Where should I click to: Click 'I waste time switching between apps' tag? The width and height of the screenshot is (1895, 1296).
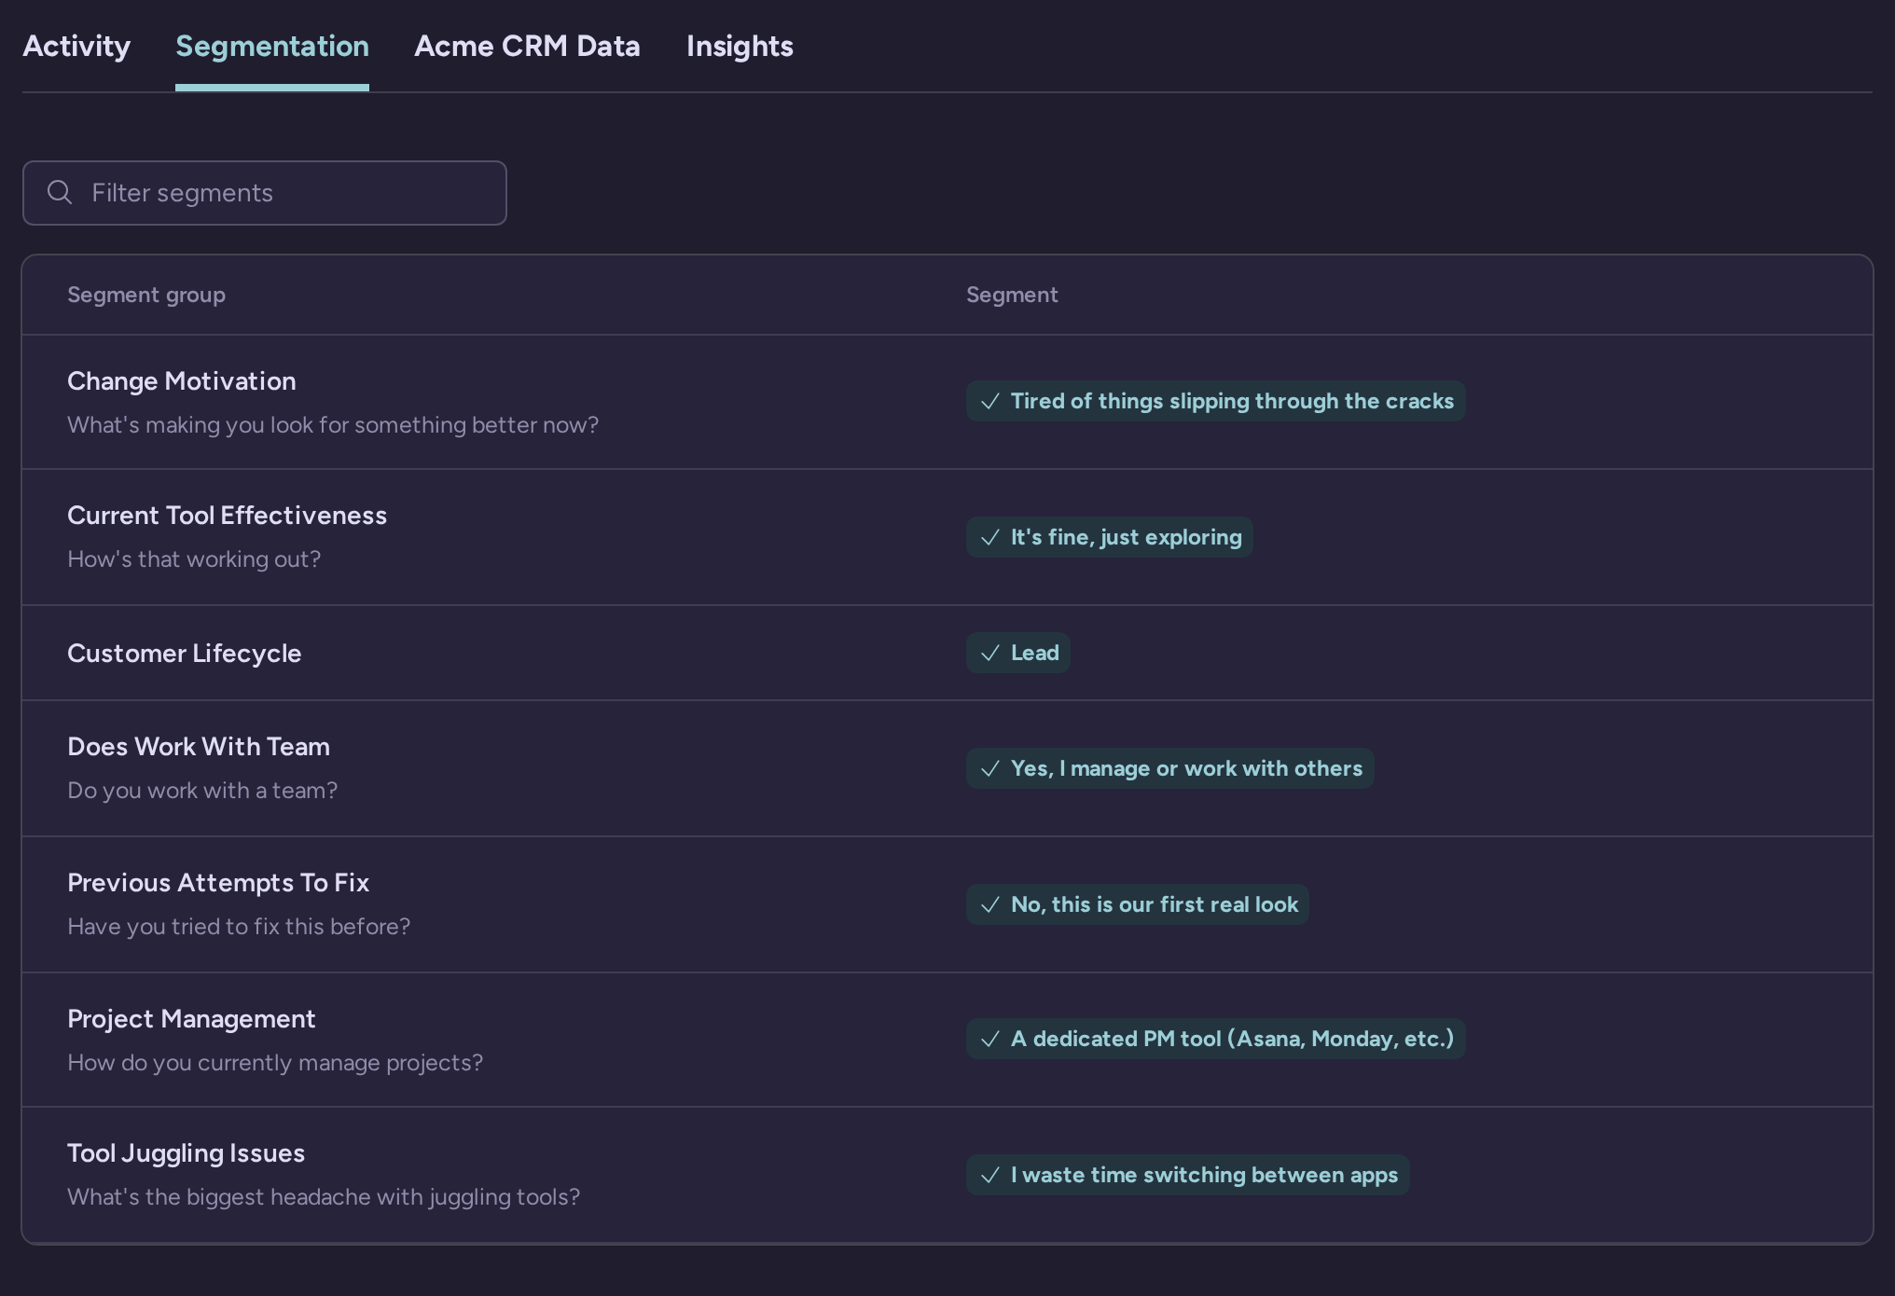[1187, 1175]
